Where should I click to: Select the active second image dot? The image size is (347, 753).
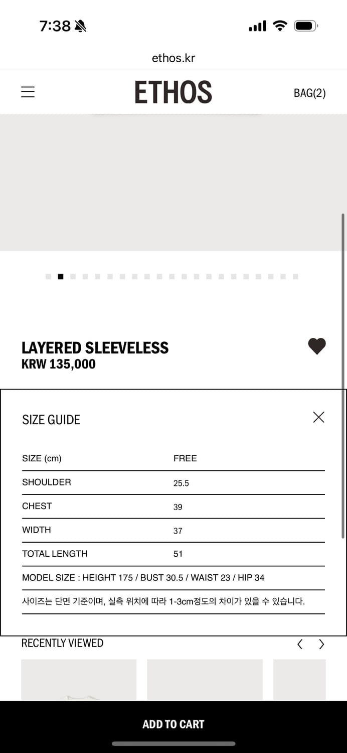coord(61,277)
